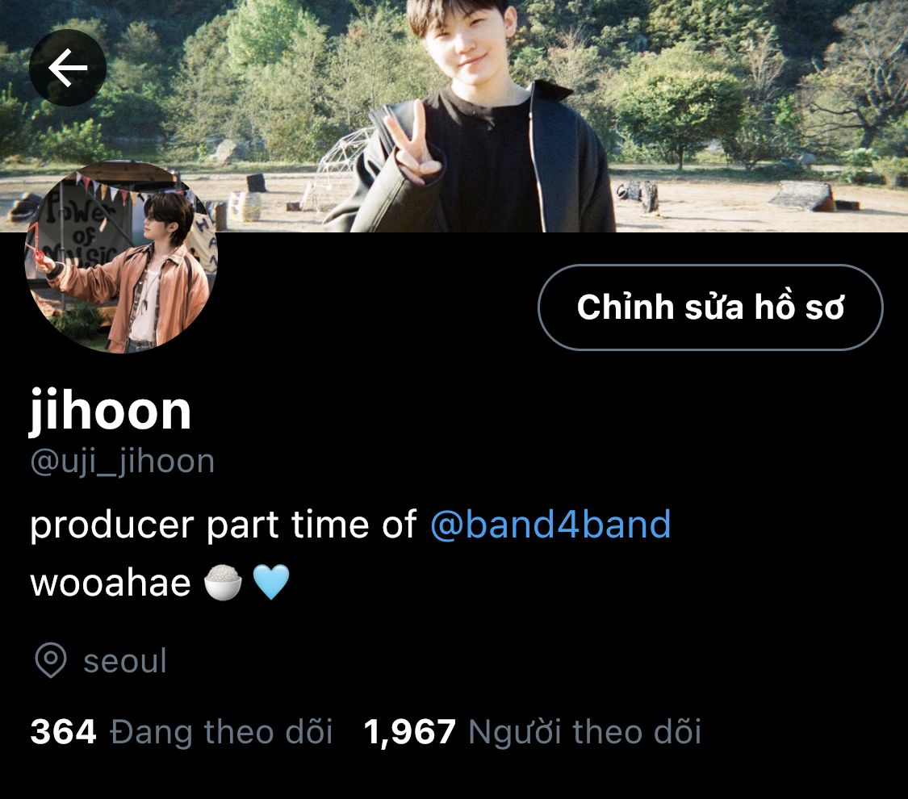
Task: Open the Chỉnh sửa hồ sơ button
Action: click(x=710, y=307)
